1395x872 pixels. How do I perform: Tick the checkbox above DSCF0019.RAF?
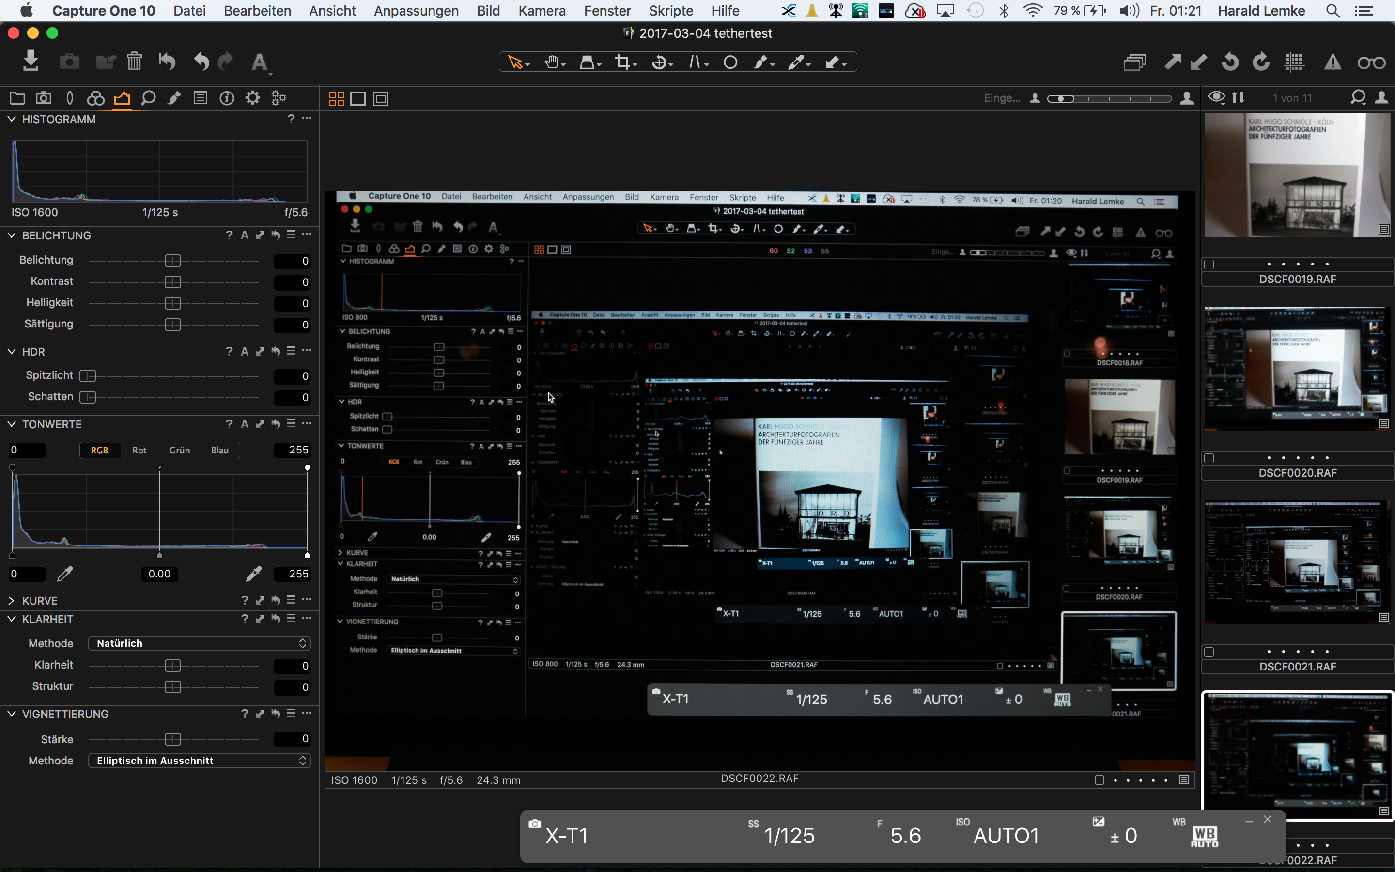point(1209,264)
